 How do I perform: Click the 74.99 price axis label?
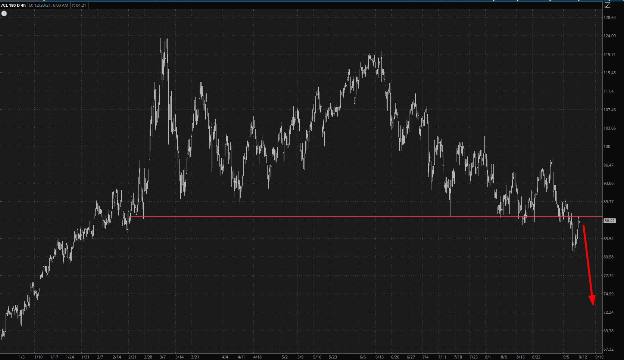click(608, 294)
